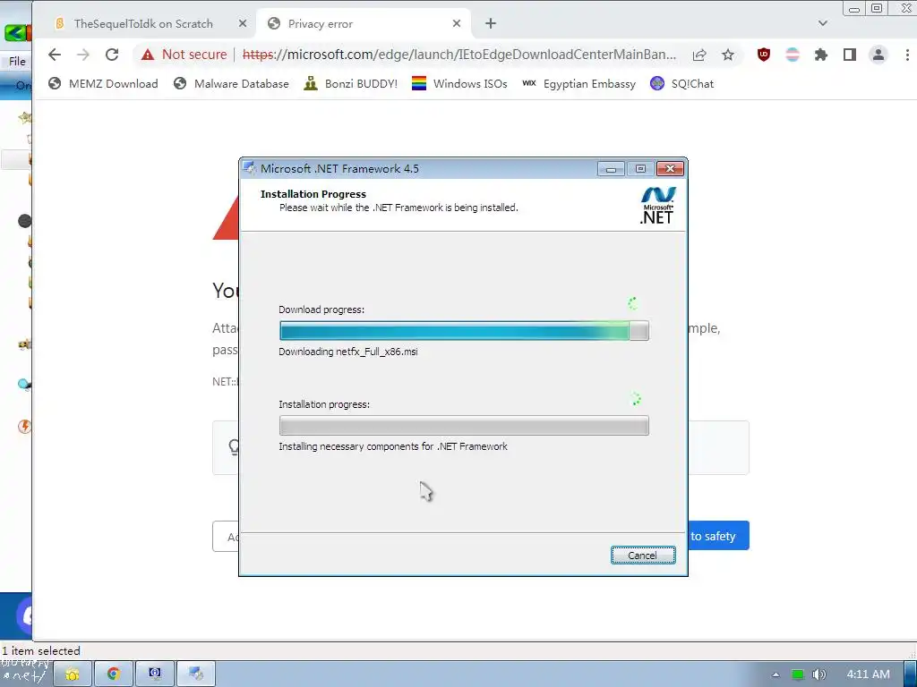
Task: Go forward one page in Chrome
Action: [83, 55]
